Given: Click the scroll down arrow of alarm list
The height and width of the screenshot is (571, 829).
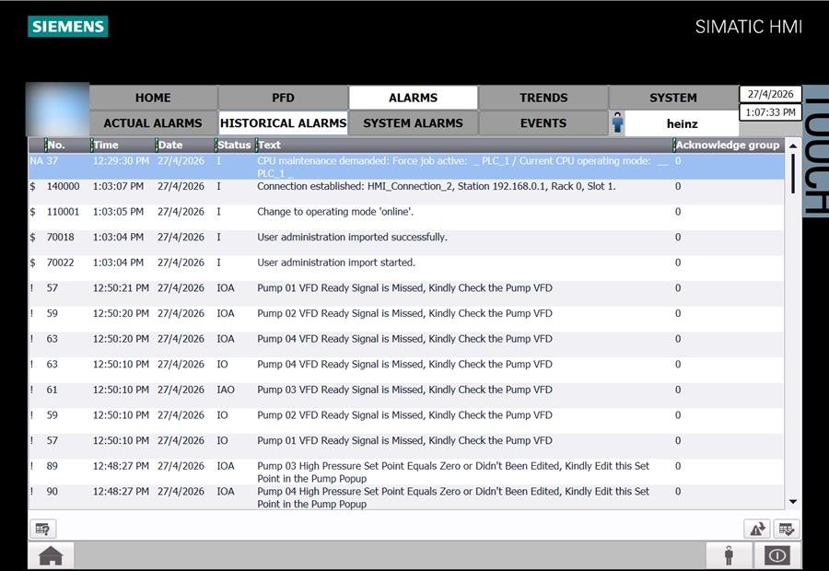Looking at the screenshot, I should pyautogui.click(x=792, y=501).
